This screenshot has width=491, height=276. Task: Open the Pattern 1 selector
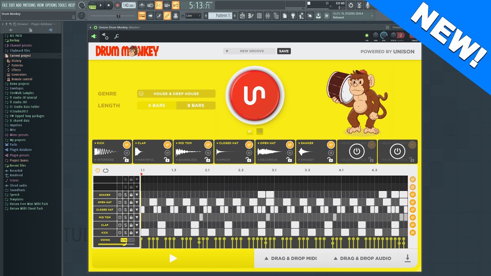[x=221, y=16]
